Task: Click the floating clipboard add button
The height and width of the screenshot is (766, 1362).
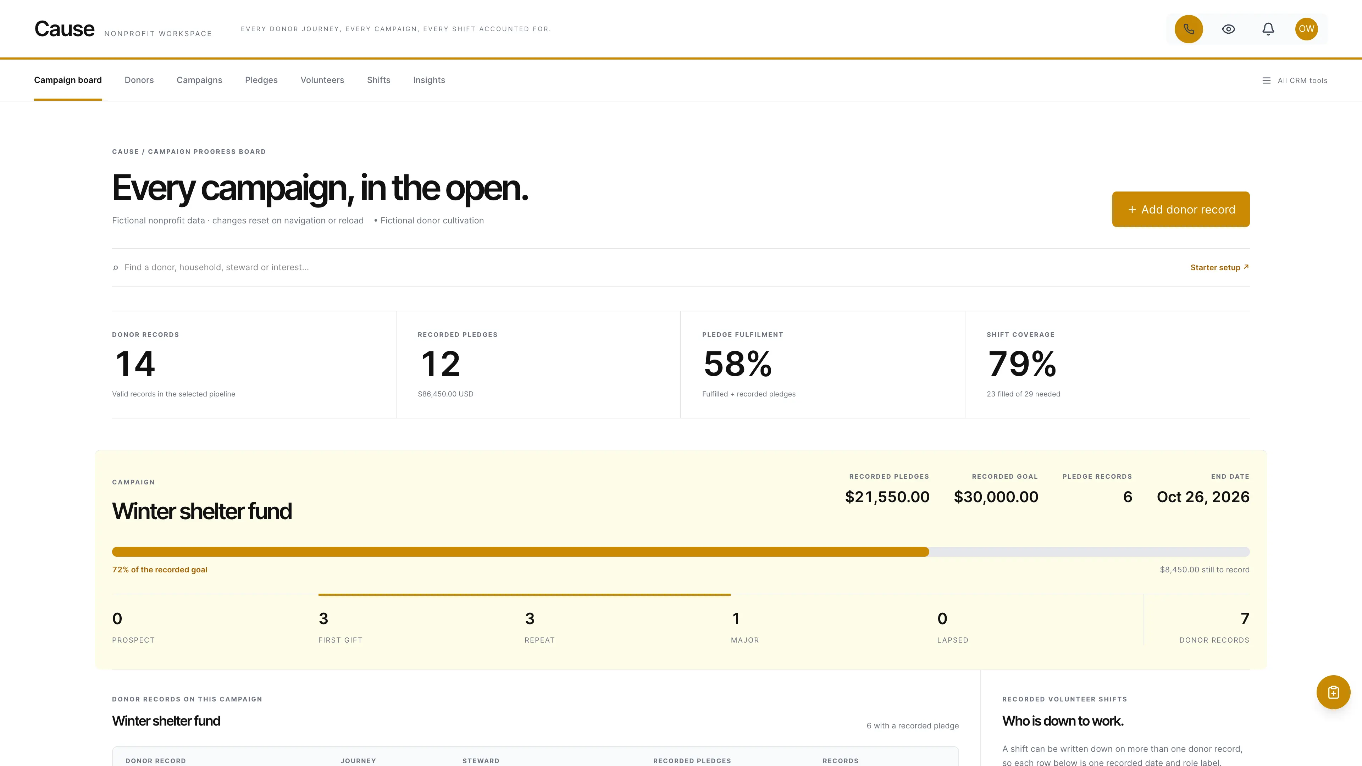Action: point(1333,692)
